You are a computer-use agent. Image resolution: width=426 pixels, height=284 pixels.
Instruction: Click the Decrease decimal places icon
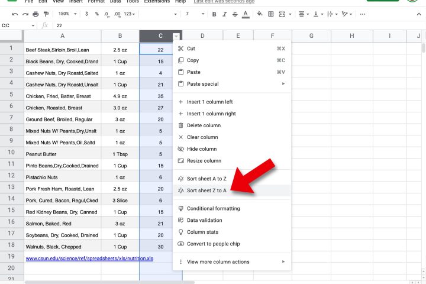pyautogui.click(x=106, y=14)
